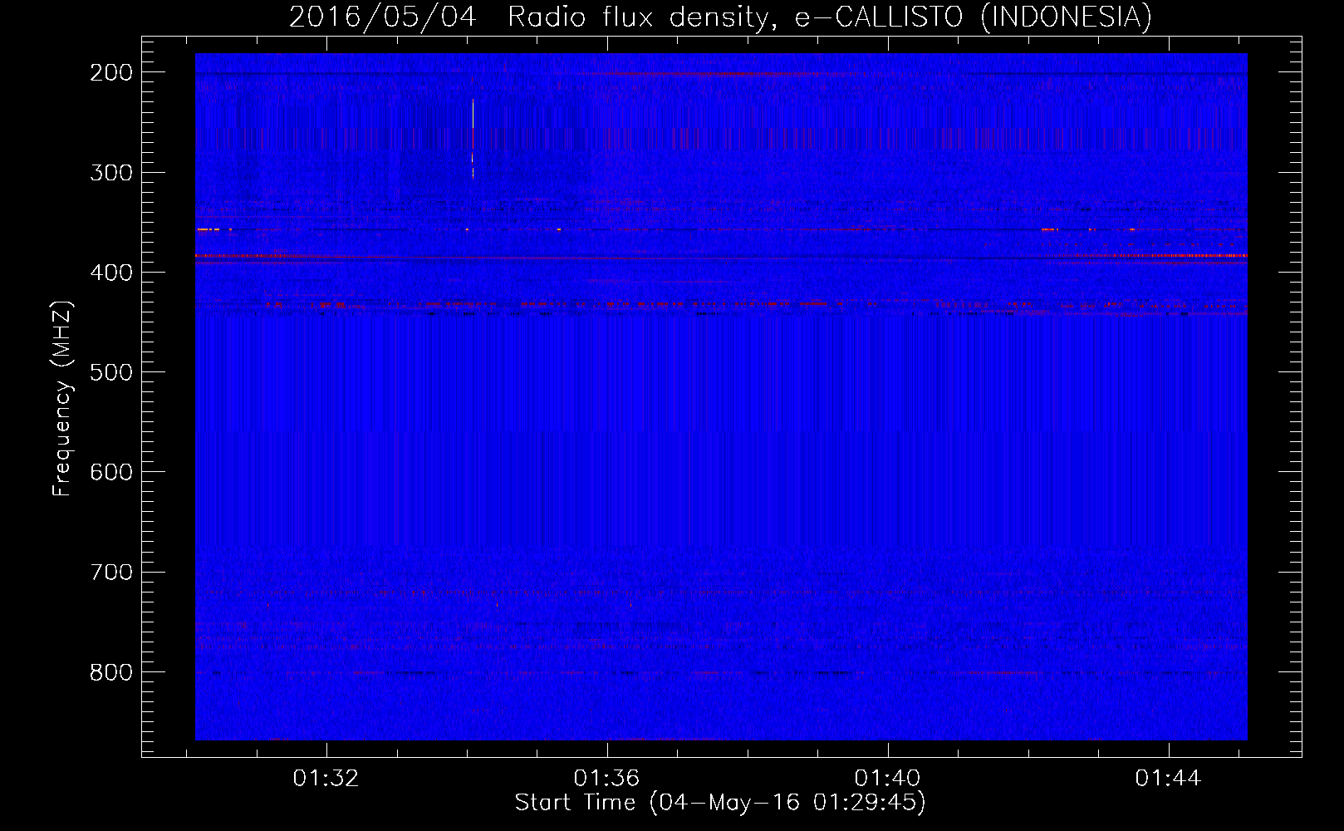Click the 01:36 time tick label
The width and height of the screenshot is (1344, 831).
(x=607, y=778)
